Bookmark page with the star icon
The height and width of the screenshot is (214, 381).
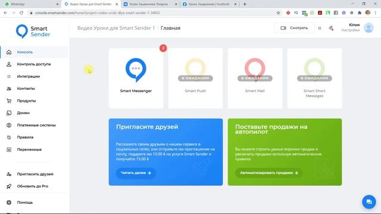tap(278, 13)
